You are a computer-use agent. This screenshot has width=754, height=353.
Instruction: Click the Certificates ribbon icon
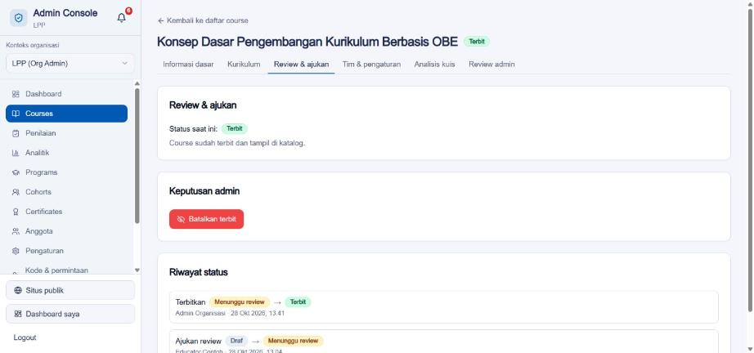point(16,212)
